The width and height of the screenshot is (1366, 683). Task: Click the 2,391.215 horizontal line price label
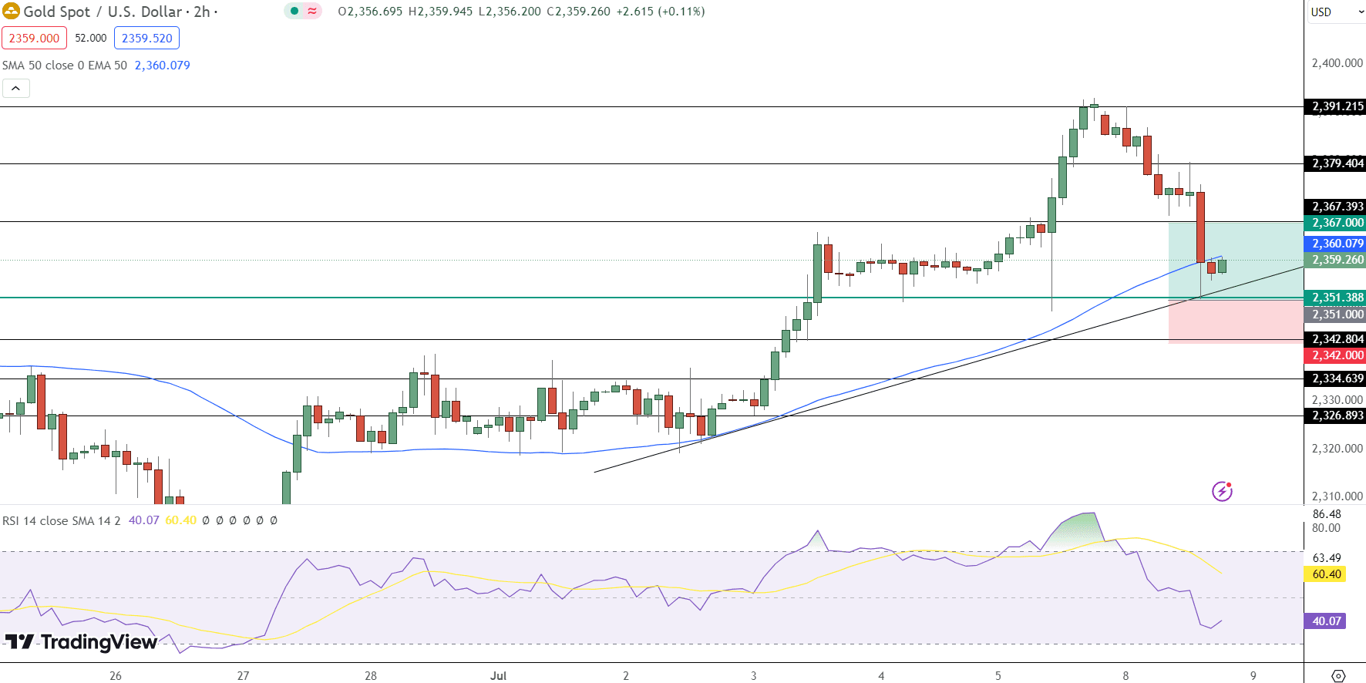click(1335, 106)
